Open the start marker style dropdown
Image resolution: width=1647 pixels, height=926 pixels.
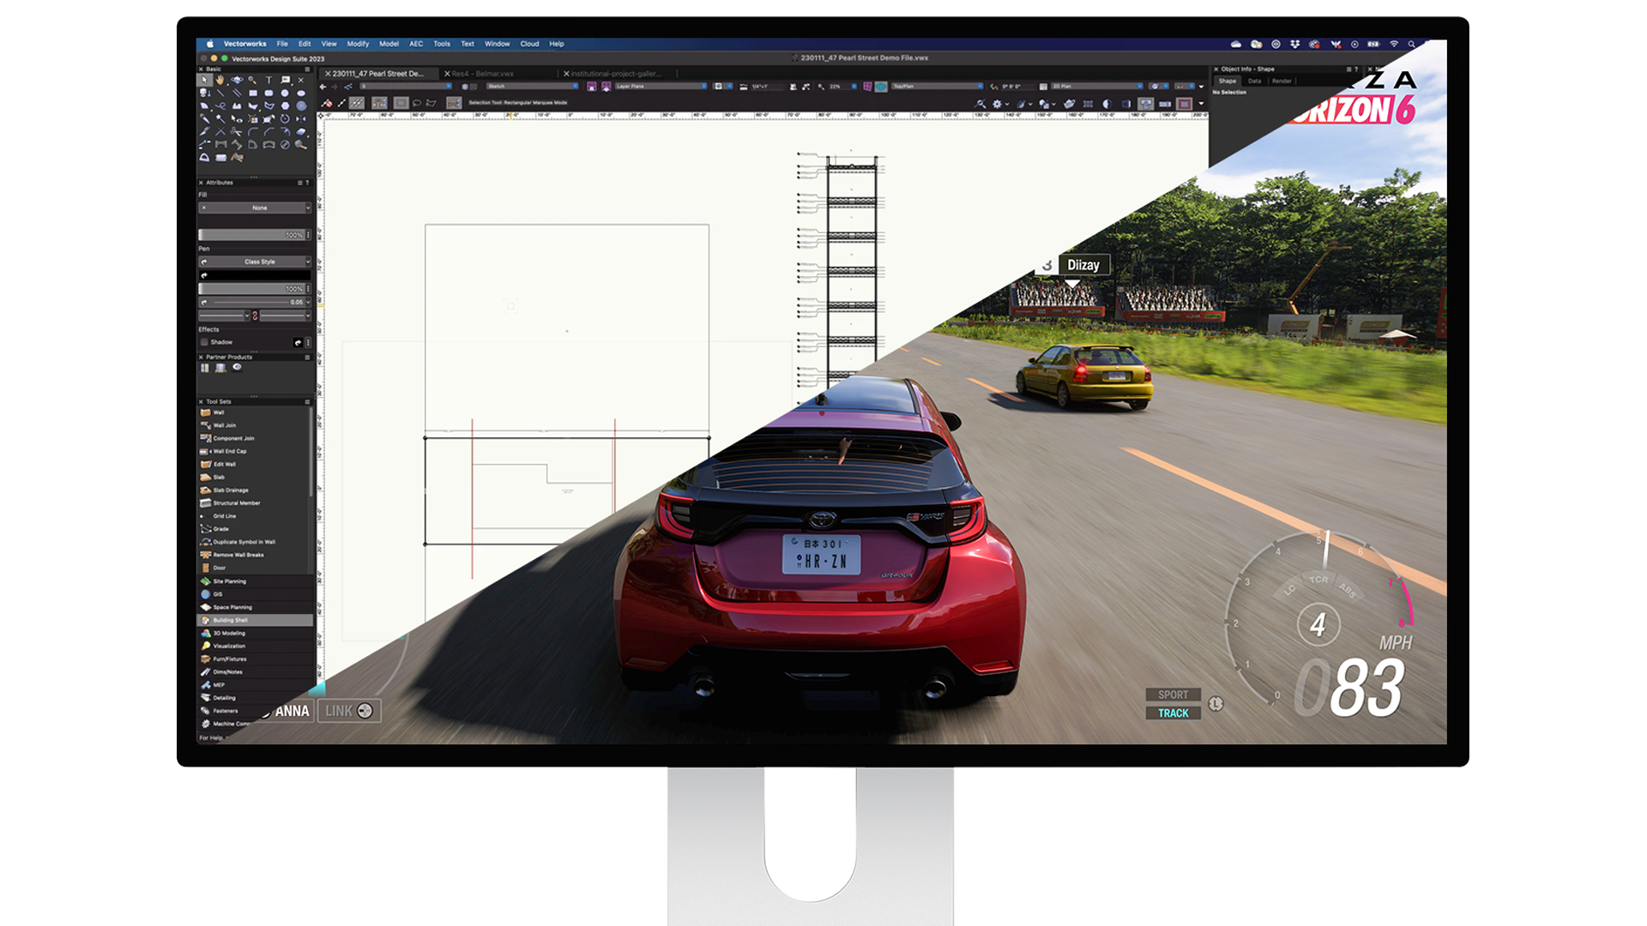[224, 316]
